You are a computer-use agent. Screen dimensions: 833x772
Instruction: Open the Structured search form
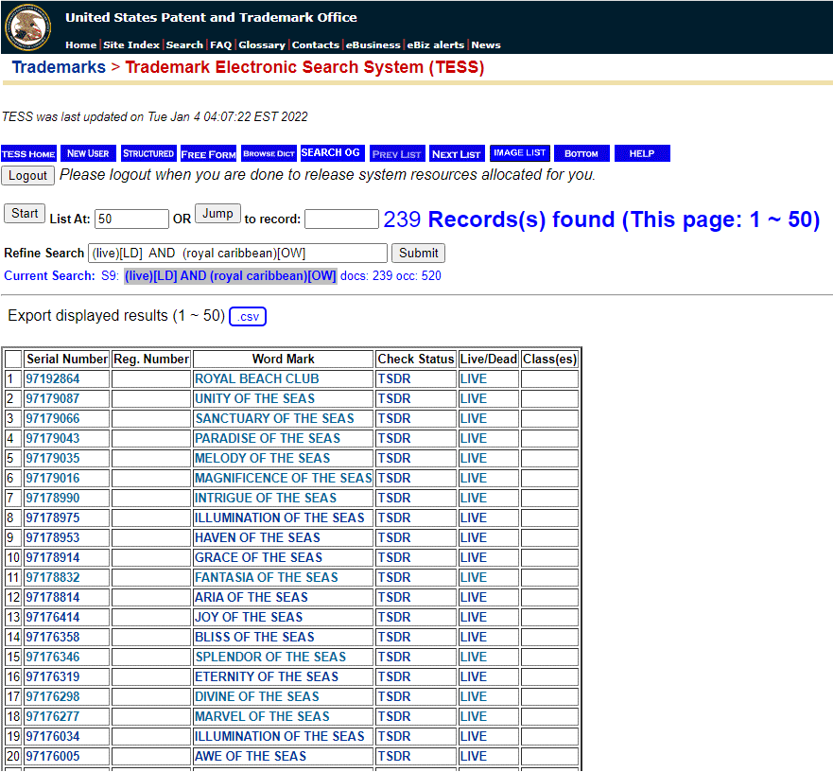click(148, 153)
